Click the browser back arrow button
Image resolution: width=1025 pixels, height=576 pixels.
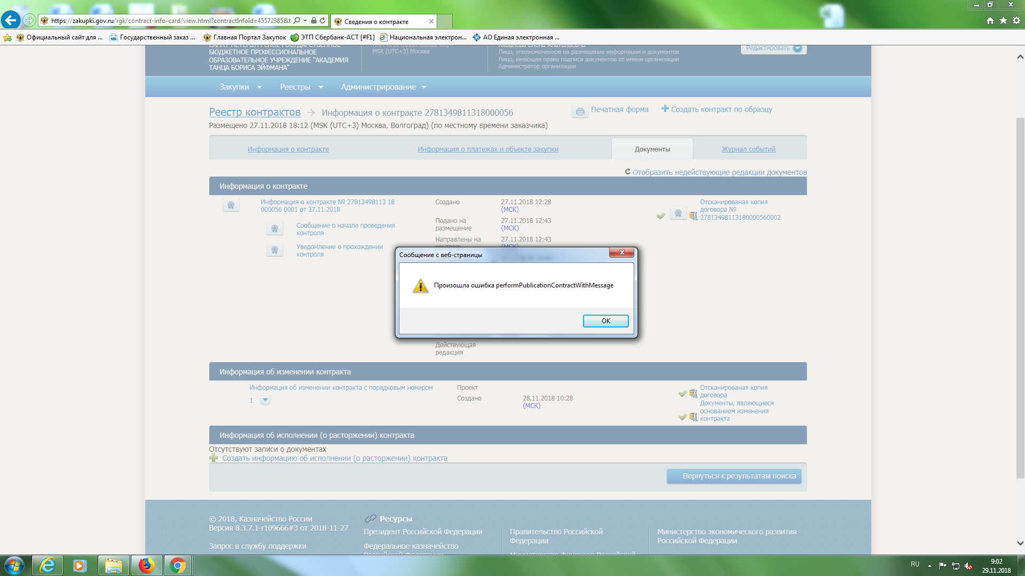tap(11, 20)
